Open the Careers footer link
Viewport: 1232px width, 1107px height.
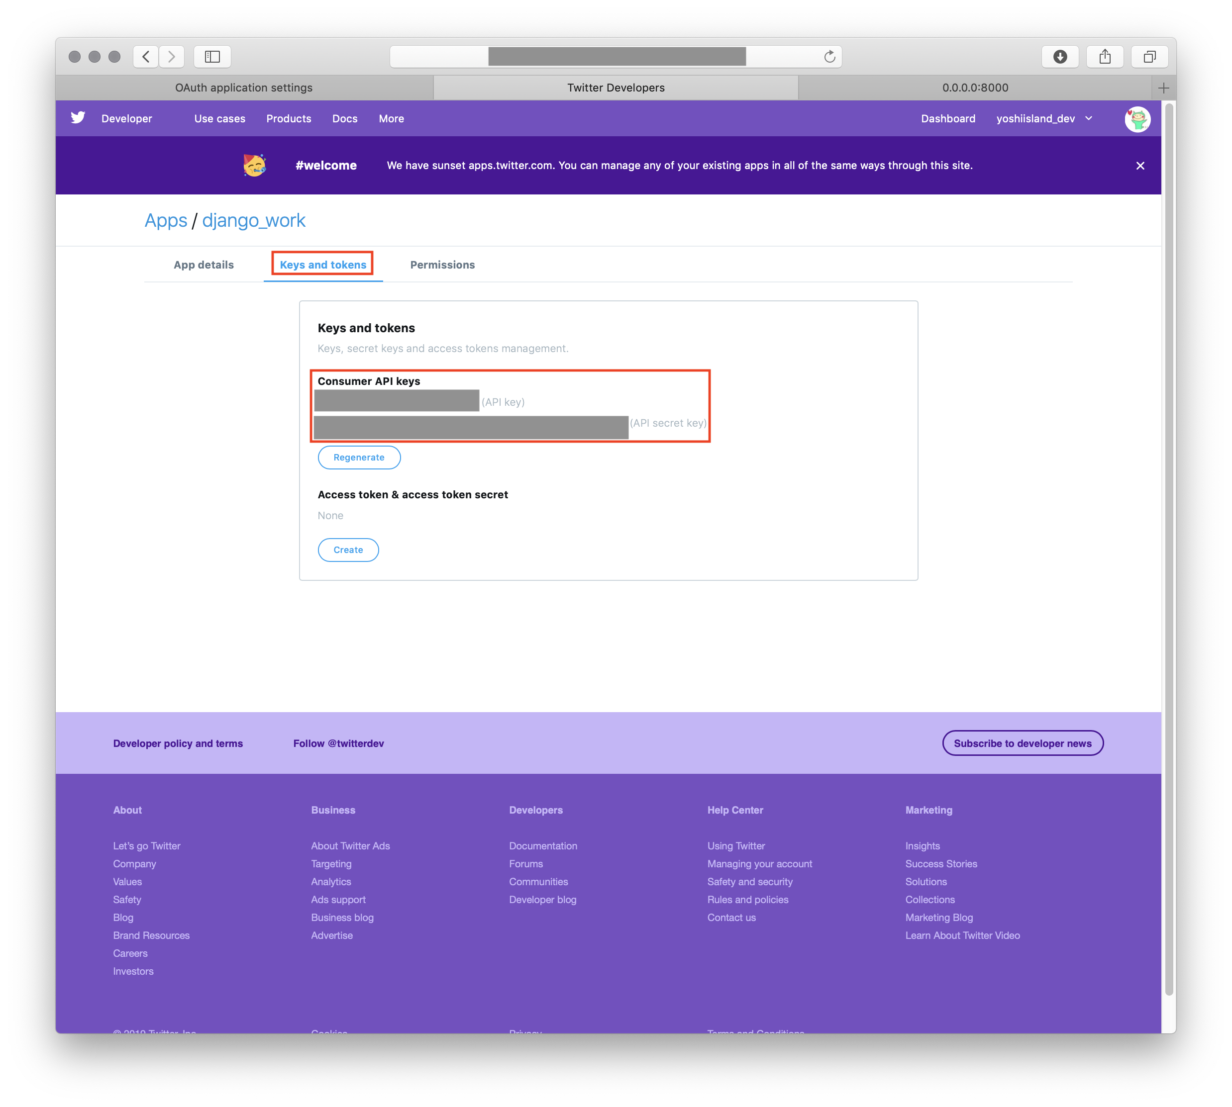point(130,953)
